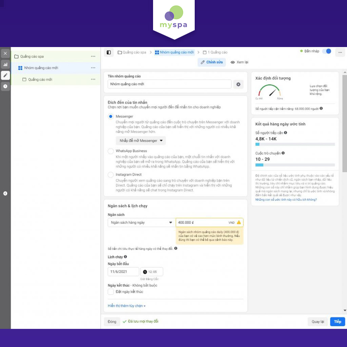Open the history clock icon in the left rail
This screenshot has height=347, width=347.
(x=5, y=86)
